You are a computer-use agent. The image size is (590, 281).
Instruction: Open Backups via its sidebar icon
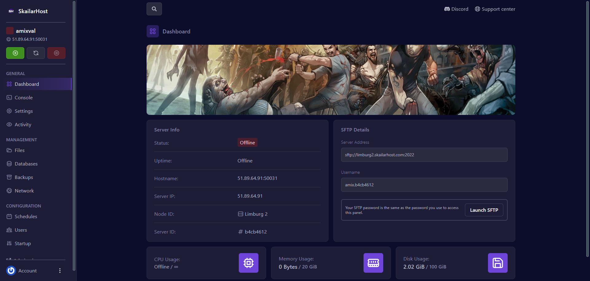[x=9, y=177]
